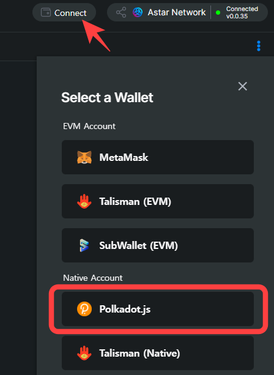The height and width of the screenshot is (375, 274).
Task: Click the red hand Talisman EVM icon
Action: click(84, 201)
